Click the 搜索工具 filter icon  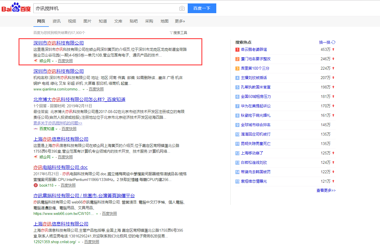tap(171, 33)
